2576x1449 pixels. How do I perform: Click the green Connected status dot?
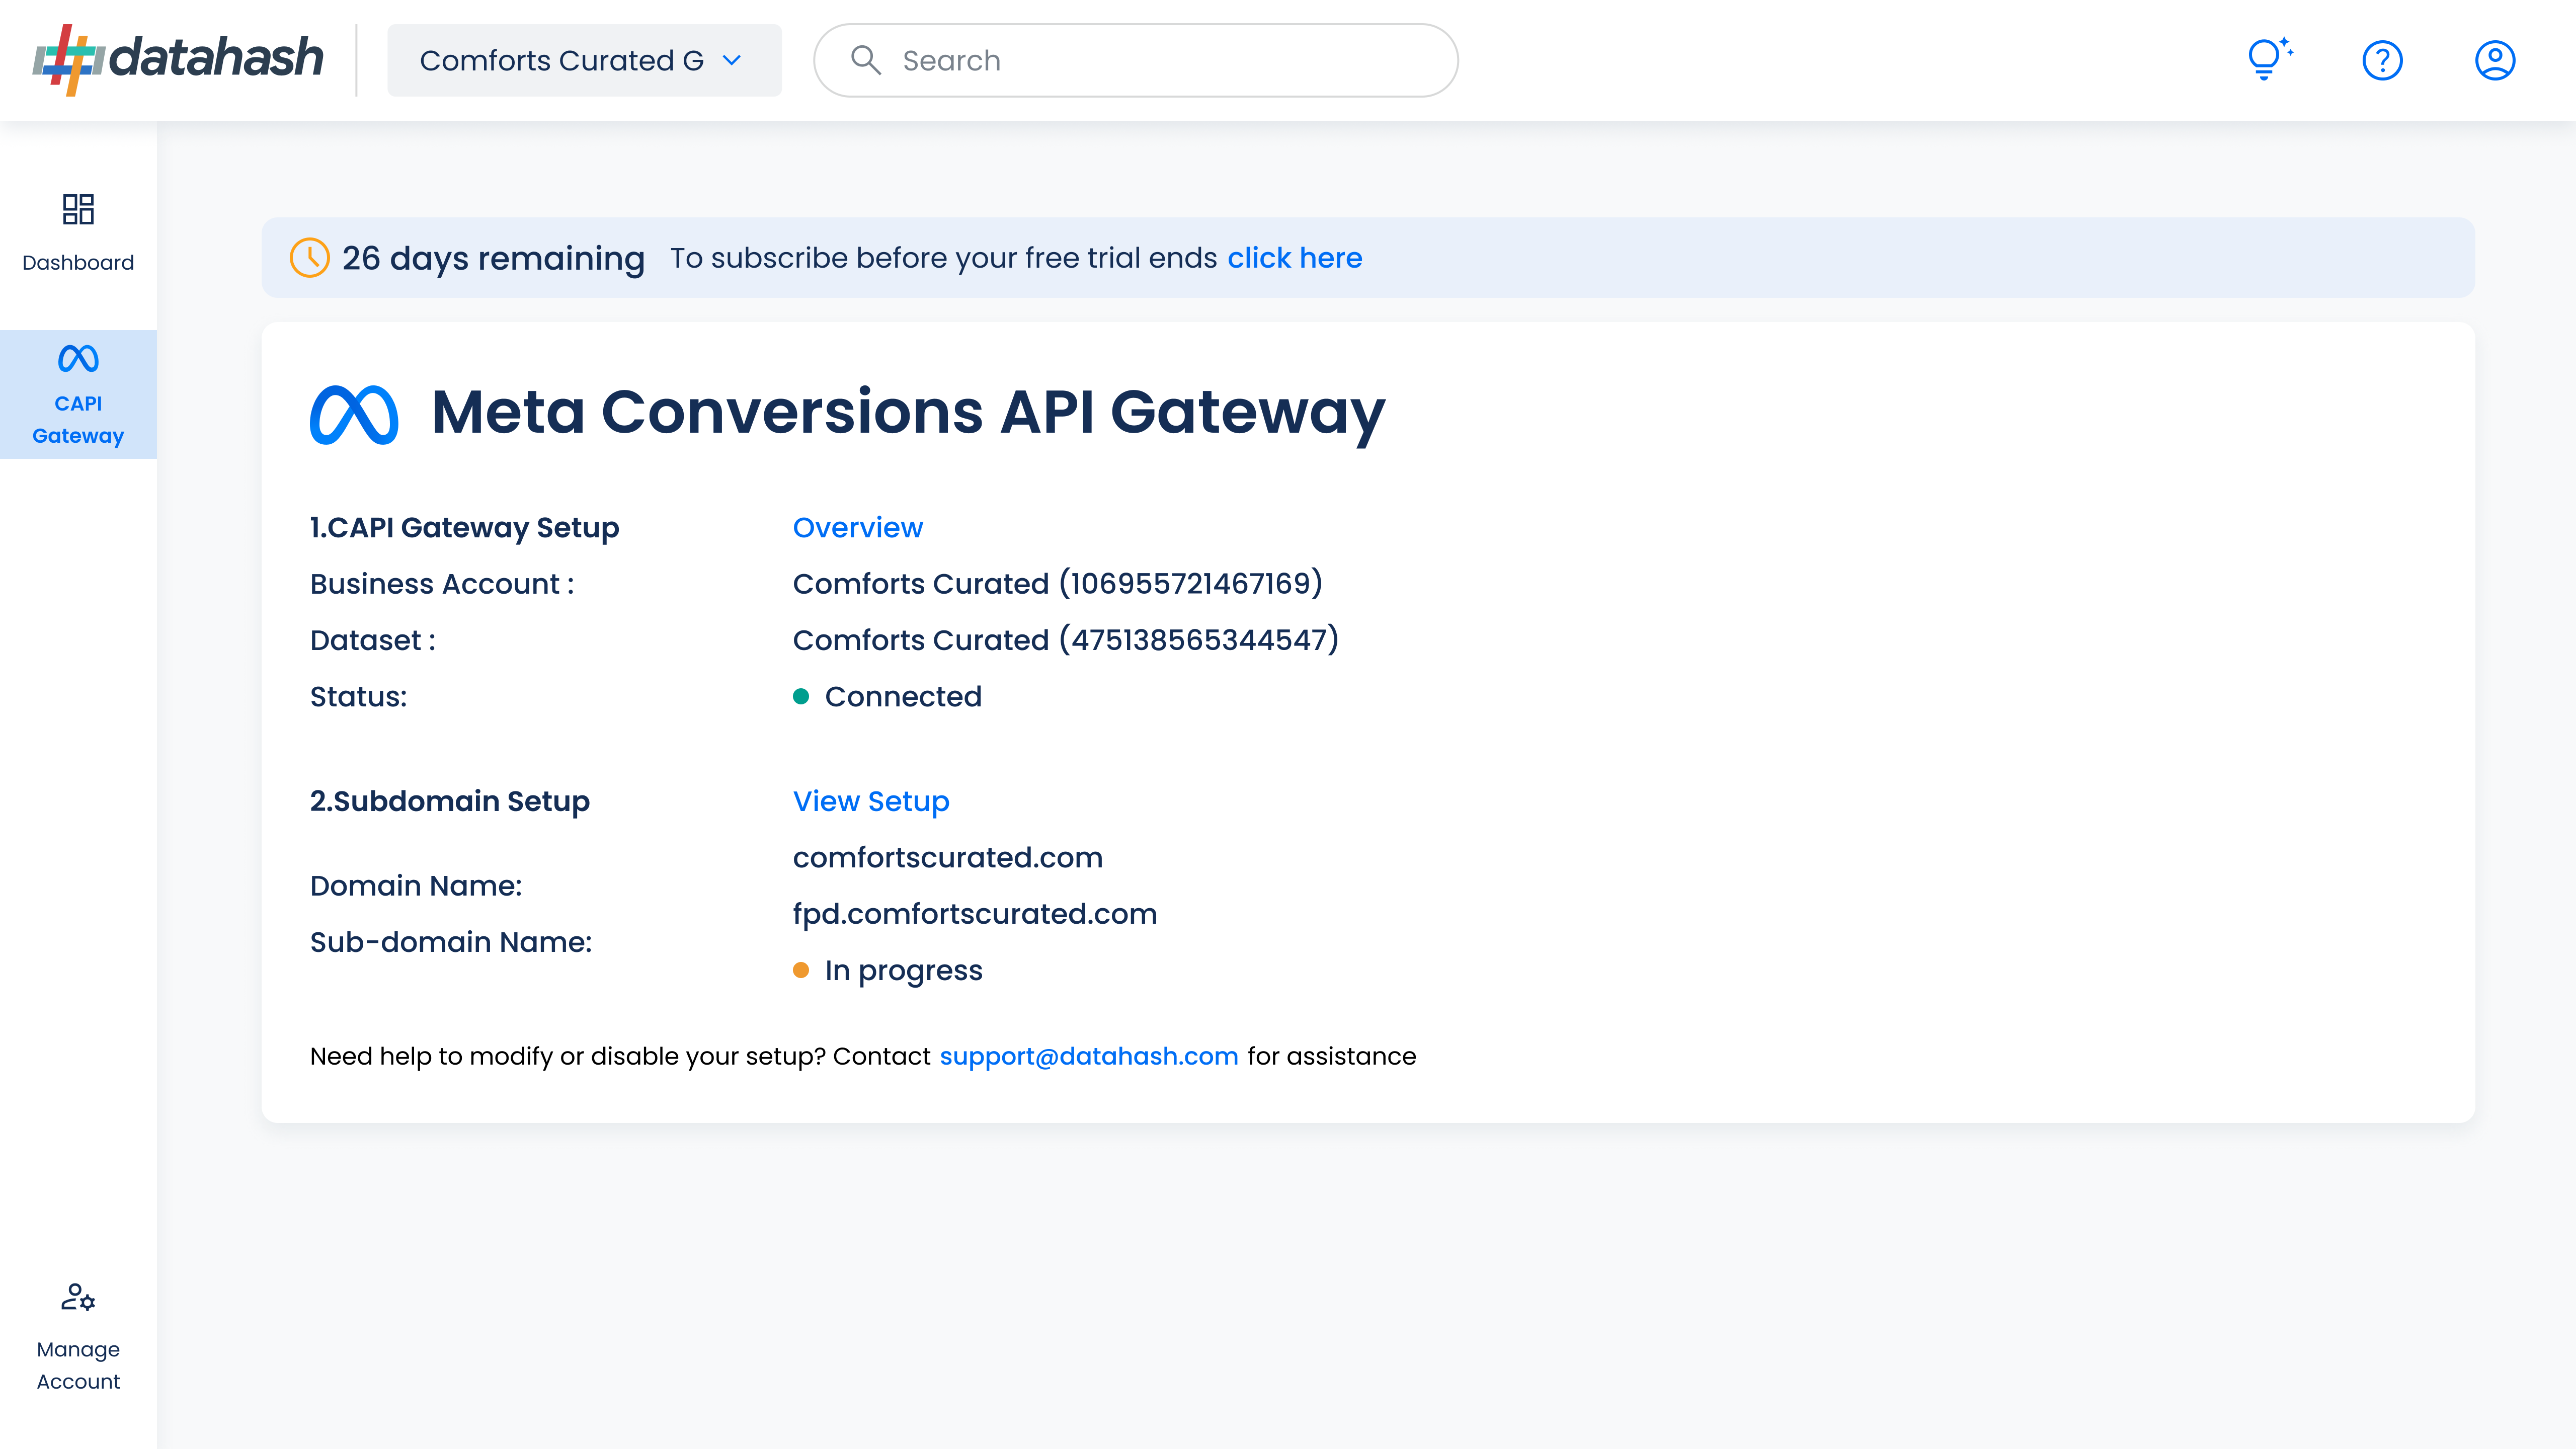coord(800,696)
